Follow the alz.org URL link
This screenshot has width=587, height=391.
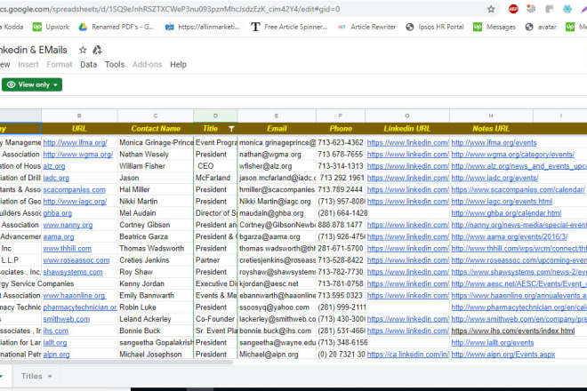[54, 166]
